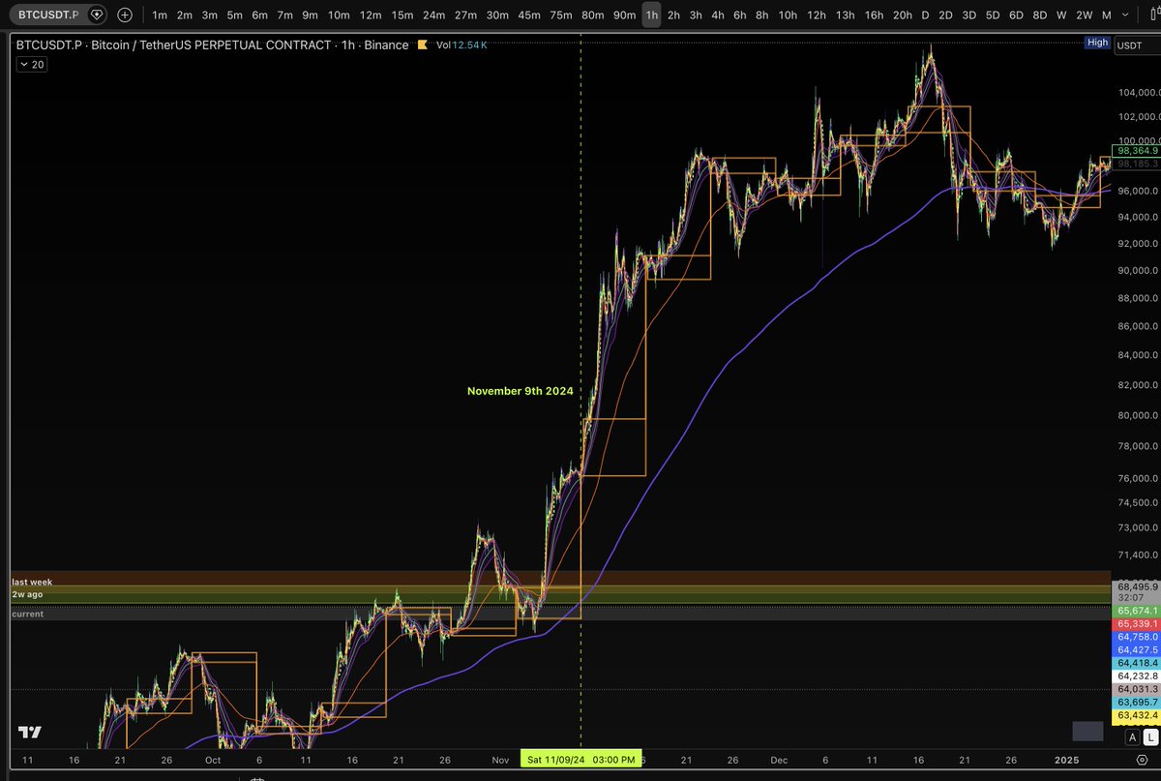Click the green 98,364.9 price label
Image resolution: width=1161 pixels, height=781 pixels.
[x=1137, y=151]
